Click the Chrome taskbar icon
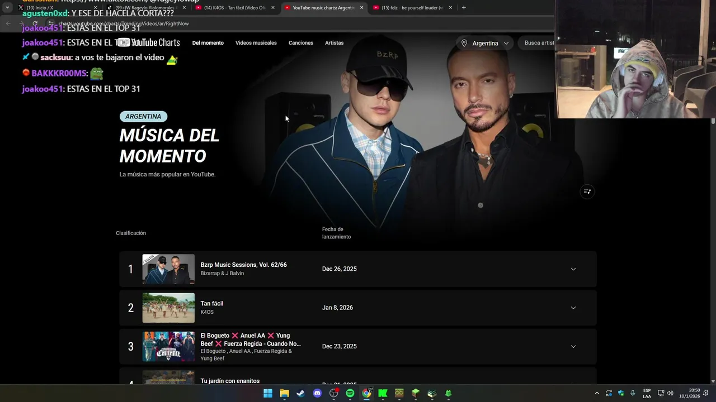Image resolution: width=716 pixels, height=402 pixels. pos(366,393)
